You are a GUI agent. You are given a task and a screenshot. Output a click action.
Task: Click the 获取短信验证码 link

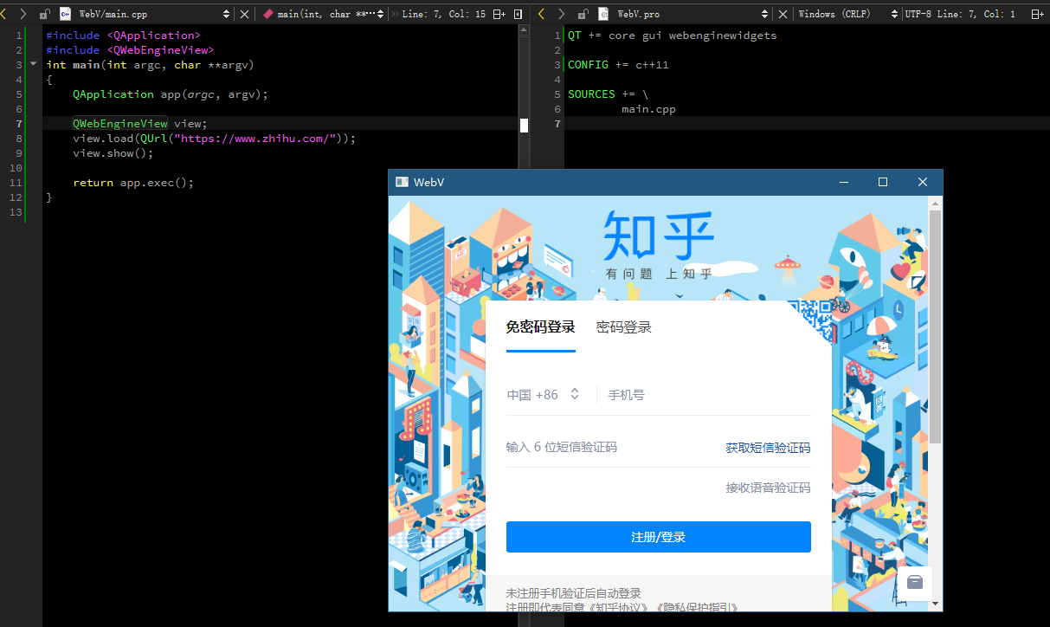point(767,447)
